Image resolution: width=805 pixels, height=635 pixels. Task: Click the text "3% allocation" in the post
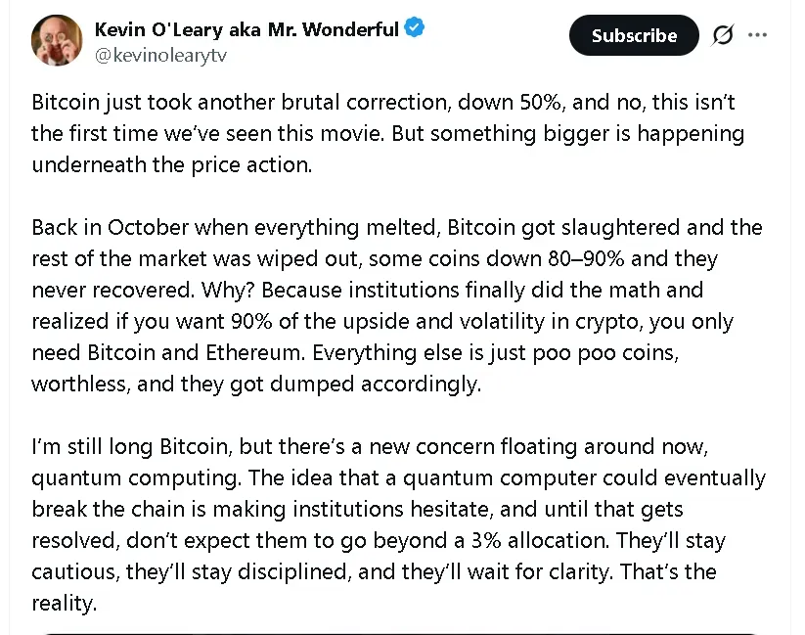[x=544, y=541]
